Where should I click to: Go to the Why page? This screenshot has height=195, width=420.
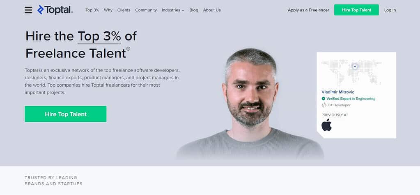click(108, 10)
